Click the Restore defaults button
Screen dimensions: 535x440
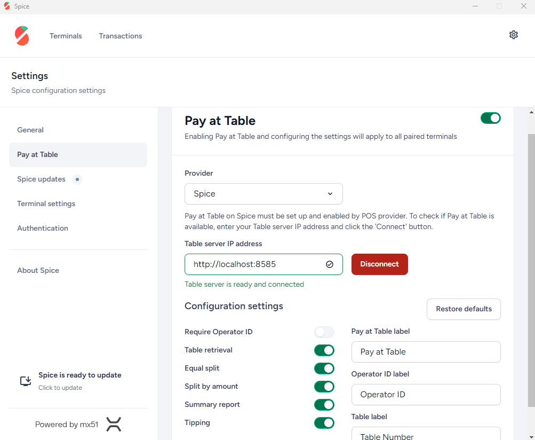pos(464,309)
